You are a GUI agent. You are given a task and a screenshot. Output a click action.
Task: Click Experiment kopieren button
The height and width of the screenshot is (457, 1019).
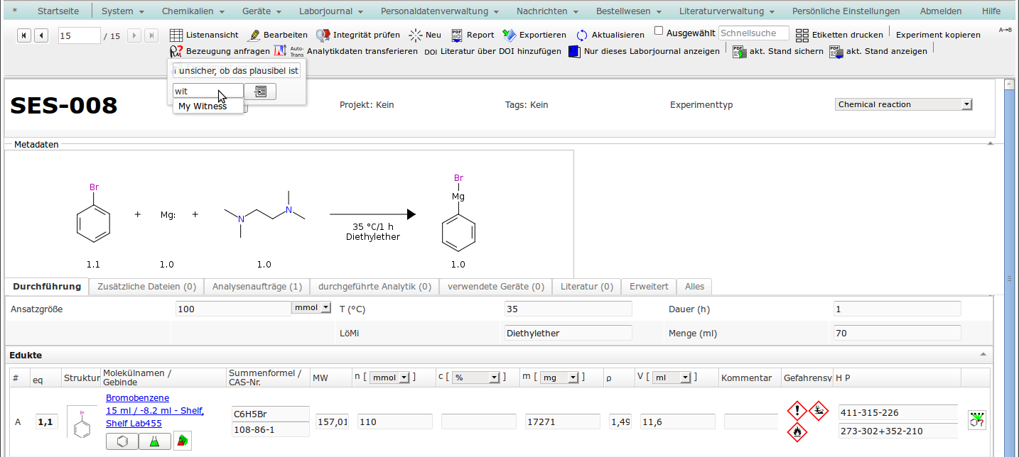(938, 35)
